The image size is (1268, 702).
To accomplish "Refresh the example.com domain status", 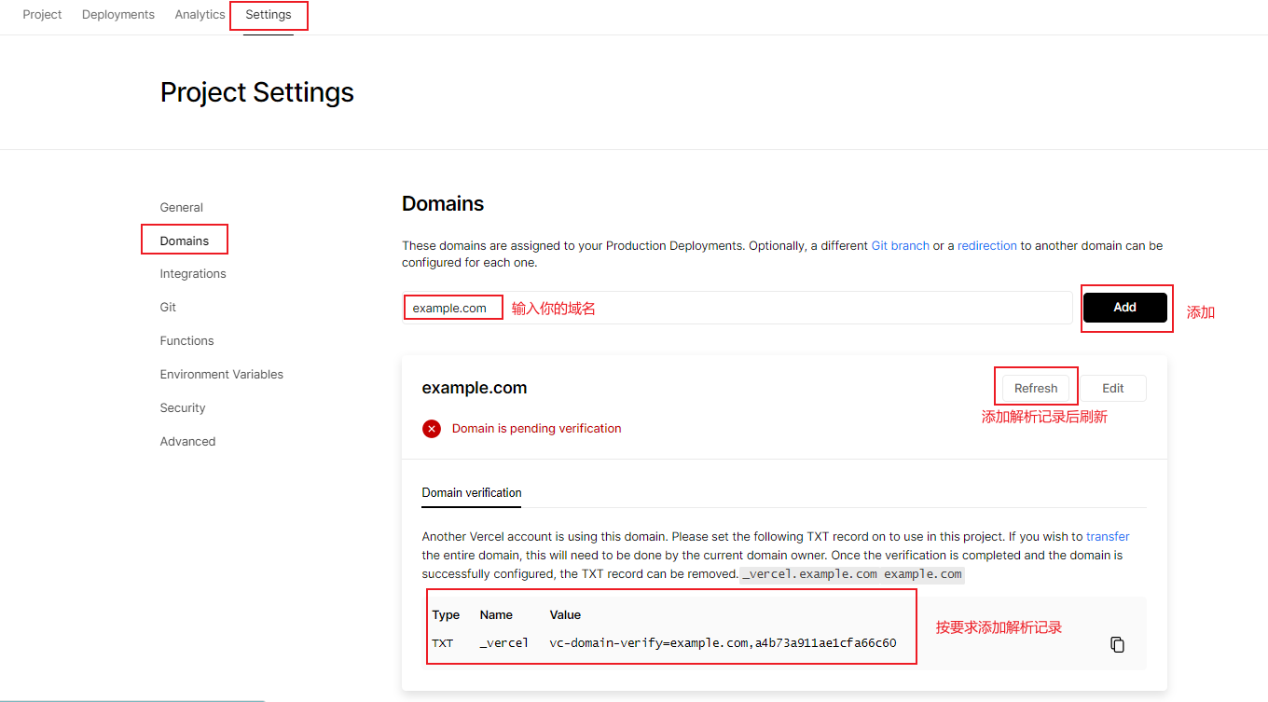I will point(1036,388).
